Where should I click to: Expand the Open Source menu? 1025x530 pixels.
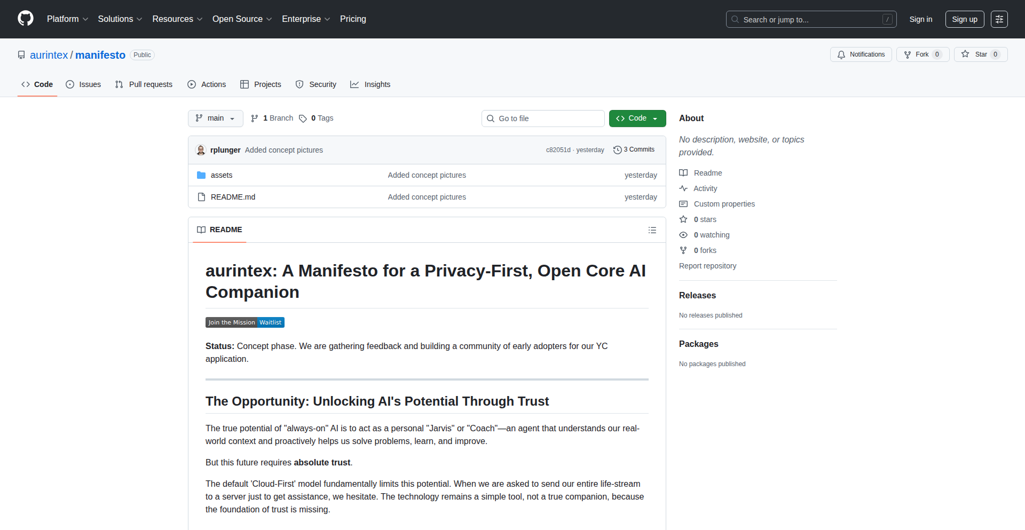242,19
